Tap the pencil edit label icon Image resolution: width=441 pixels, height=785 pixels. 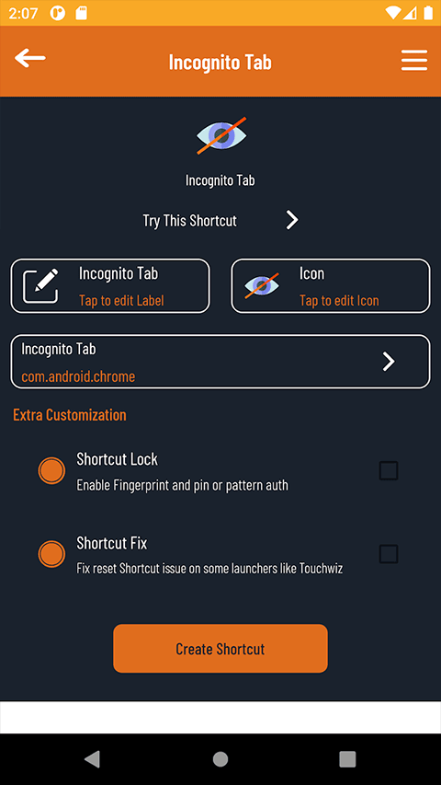(x=41, y=286)
